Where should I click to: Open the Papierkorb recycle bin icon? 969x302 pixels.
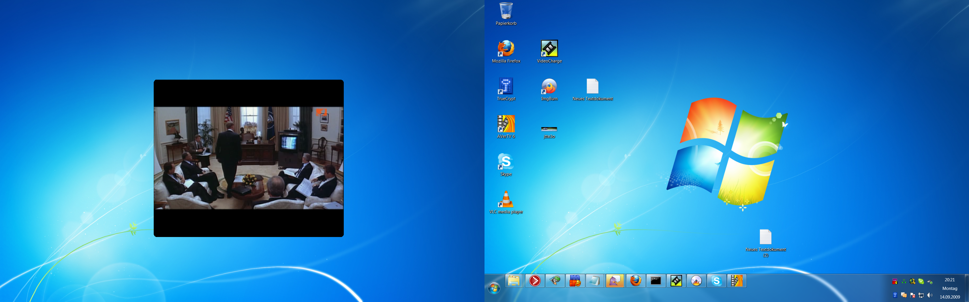pos(506,11)
